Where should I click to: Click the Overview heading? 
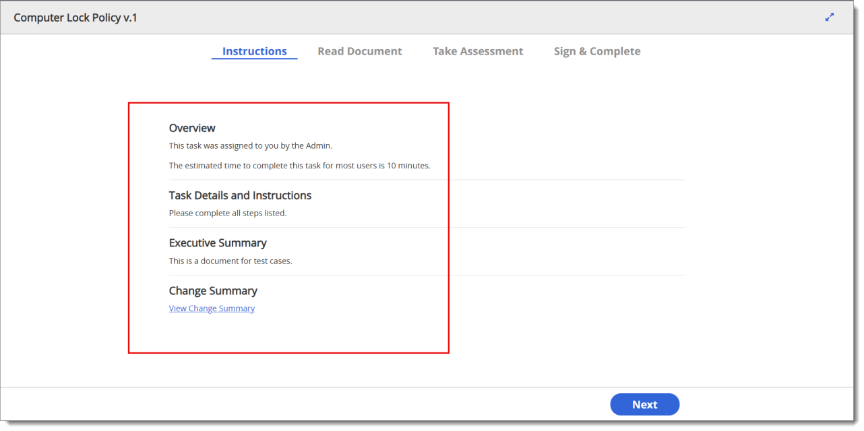tap(192, 128)
